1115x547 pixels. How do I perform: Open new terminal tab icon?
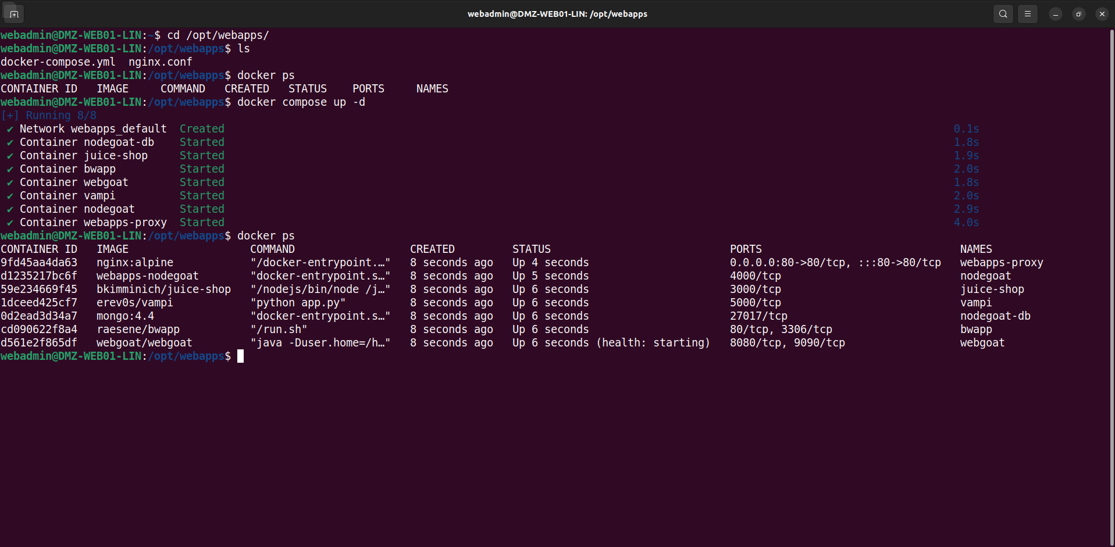coord(14,14)
